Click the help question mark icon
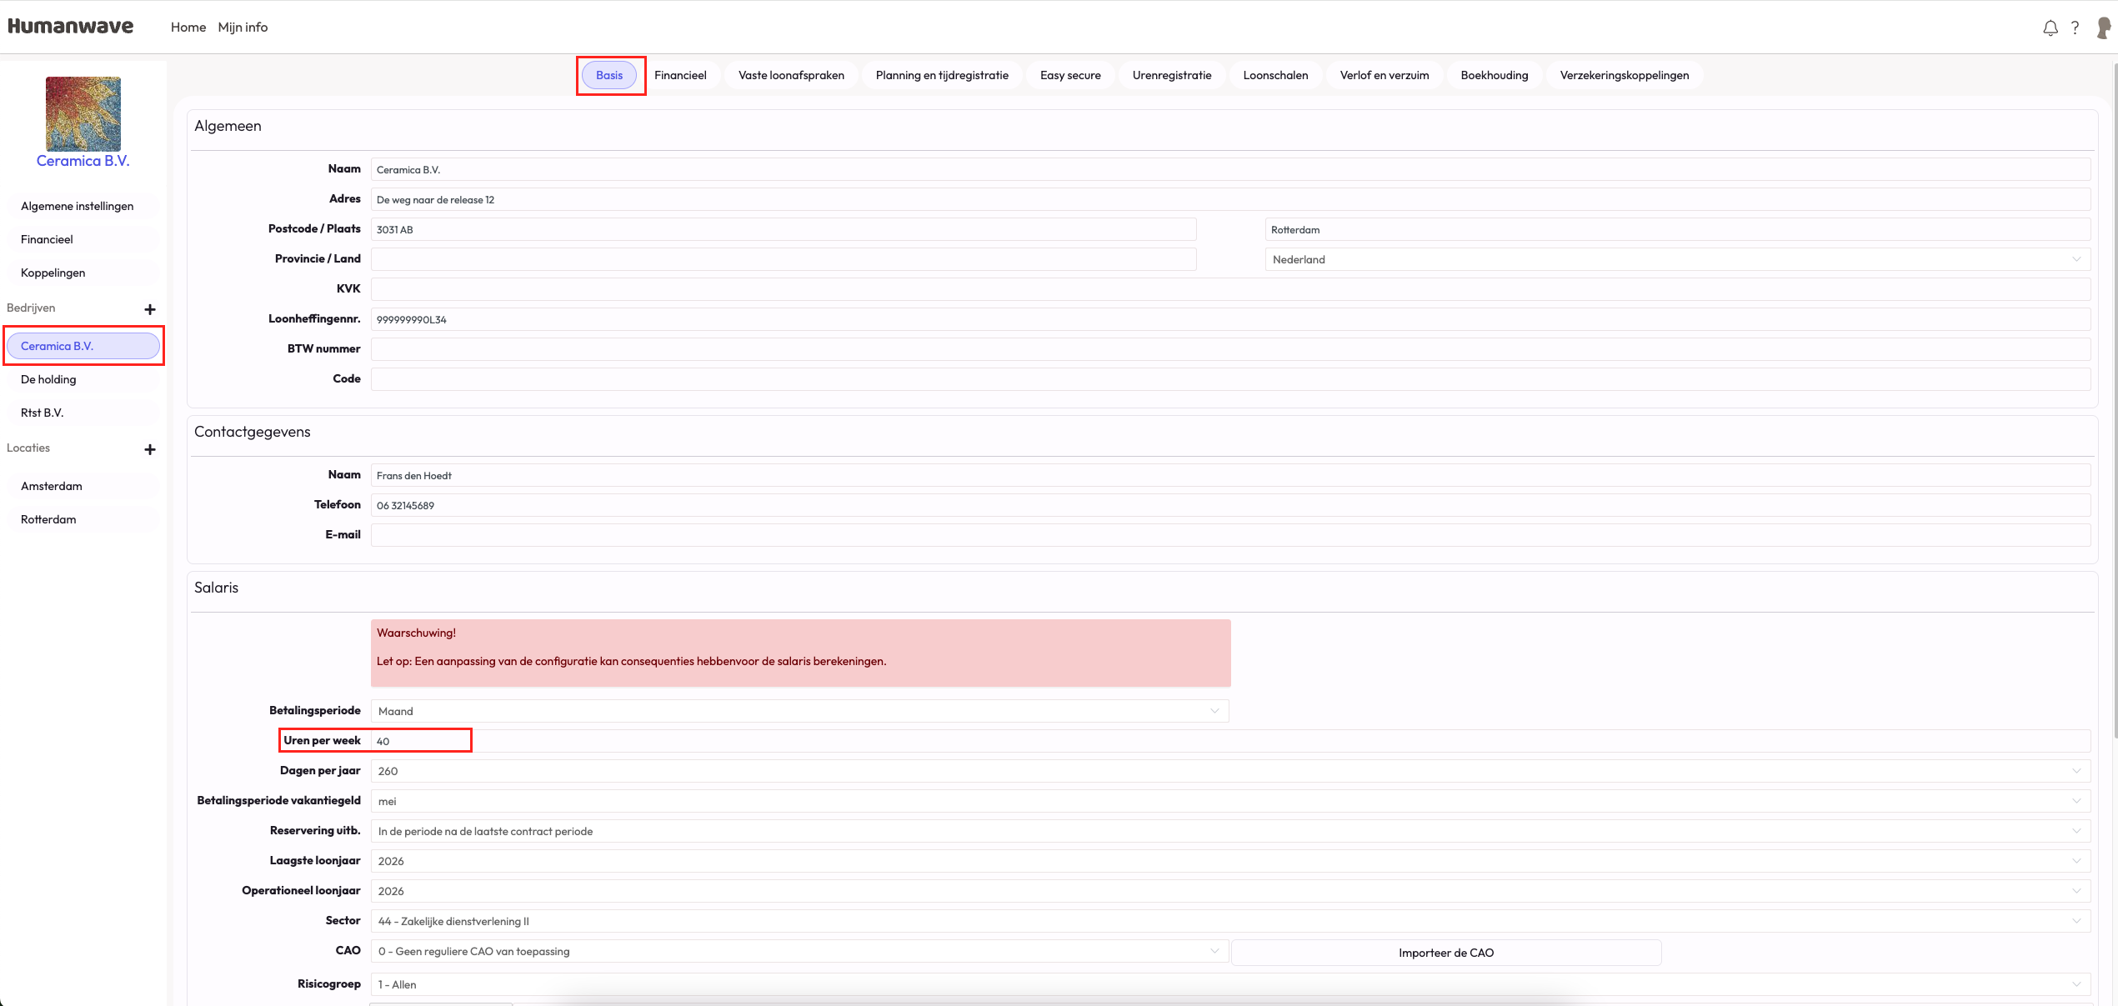 coord(2075,28)
